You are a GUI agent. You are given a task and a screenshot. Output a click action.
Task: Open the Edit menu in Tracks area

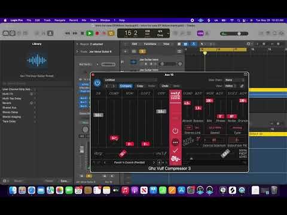click(135, 44)
